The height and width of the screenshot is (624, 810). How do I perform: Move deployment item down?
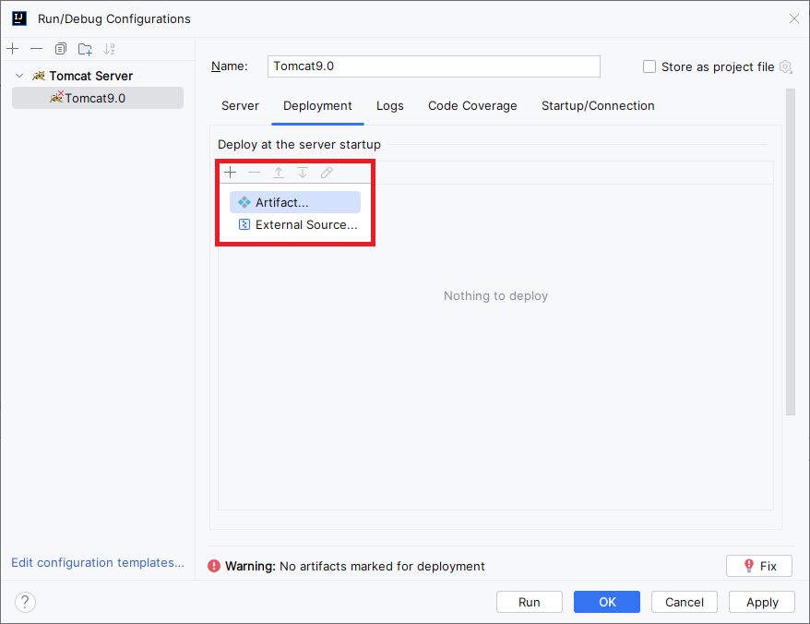[x=303, y=173]
